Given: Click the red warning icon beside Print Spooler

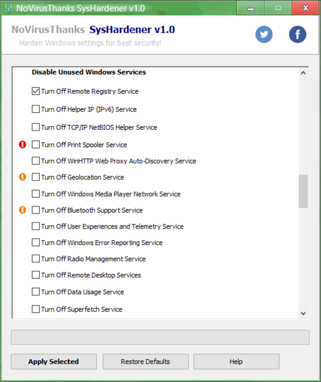Looking at the screenshot, I should click(x=22, y=144).
